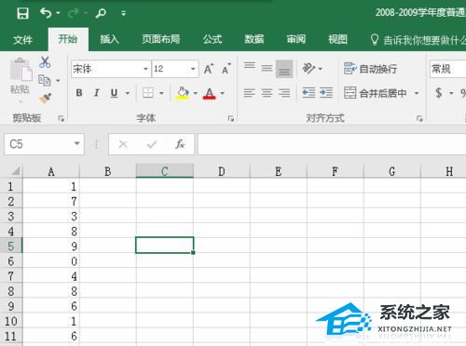Select column C header
Screen dimensions: 466x346
(165, 171)
